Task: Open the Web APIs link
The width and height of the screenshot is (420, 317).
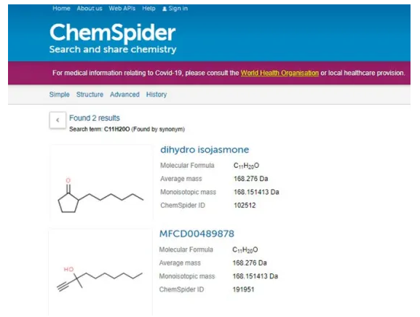Action: (122, 8)
